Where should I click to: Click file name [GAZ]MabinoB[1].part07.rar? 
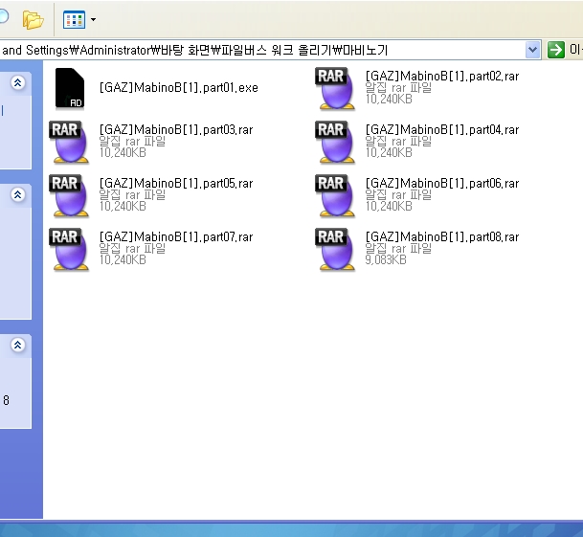[x=176, y=236]
